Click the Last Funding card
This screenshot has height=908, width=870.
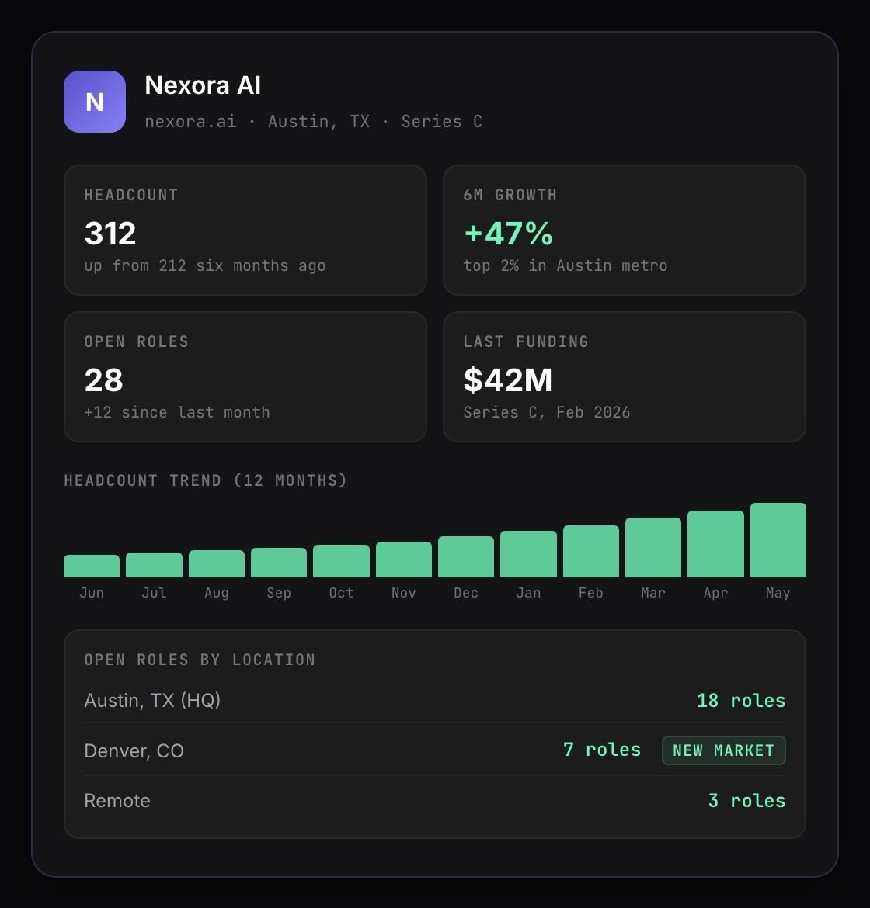625,377
